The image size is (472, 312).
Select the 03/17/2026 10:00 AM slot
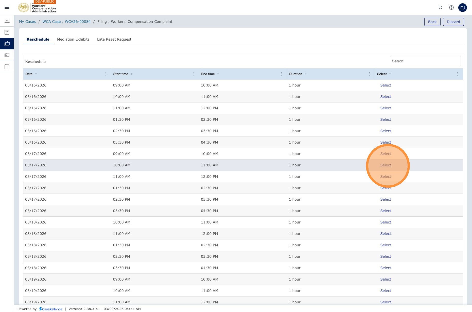[x=386, y=165]
